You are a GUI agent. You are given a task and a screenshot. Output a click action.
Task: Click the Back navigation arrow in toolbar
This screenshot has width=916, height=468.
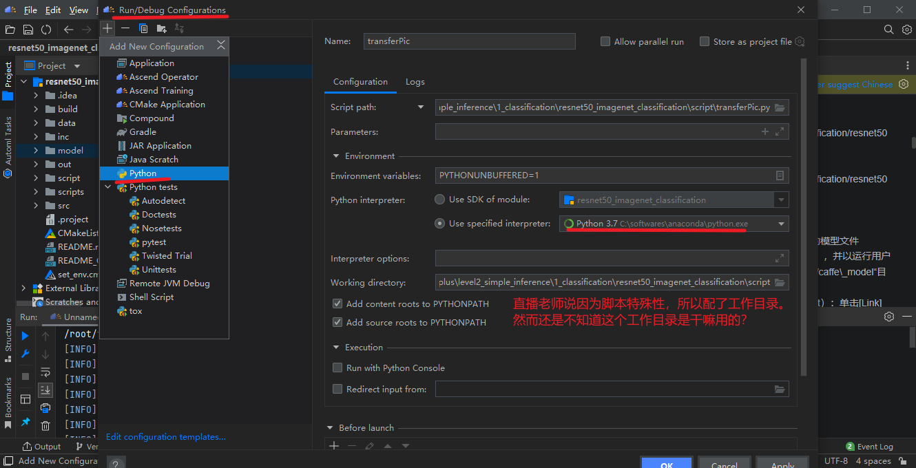68,30
